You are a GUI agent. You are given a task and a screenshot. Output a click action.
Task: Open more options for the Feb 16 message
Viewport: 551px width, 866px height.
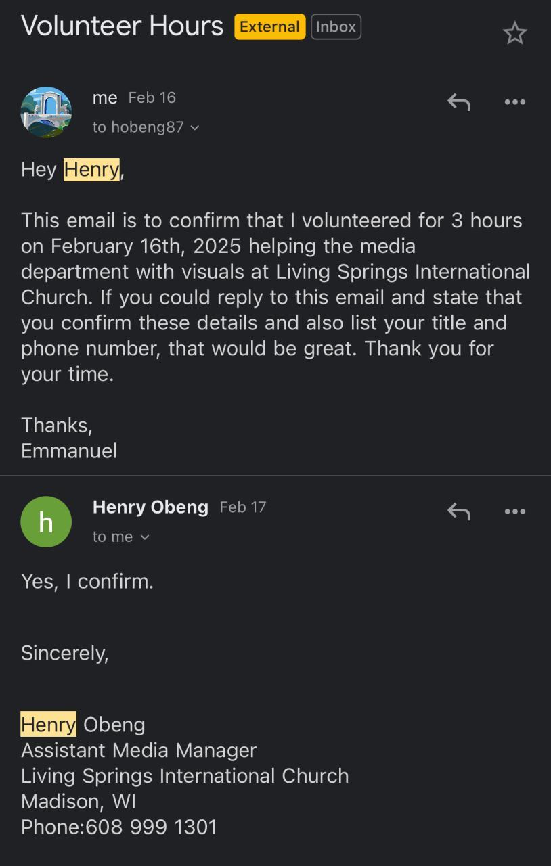[x=514, y=102]
